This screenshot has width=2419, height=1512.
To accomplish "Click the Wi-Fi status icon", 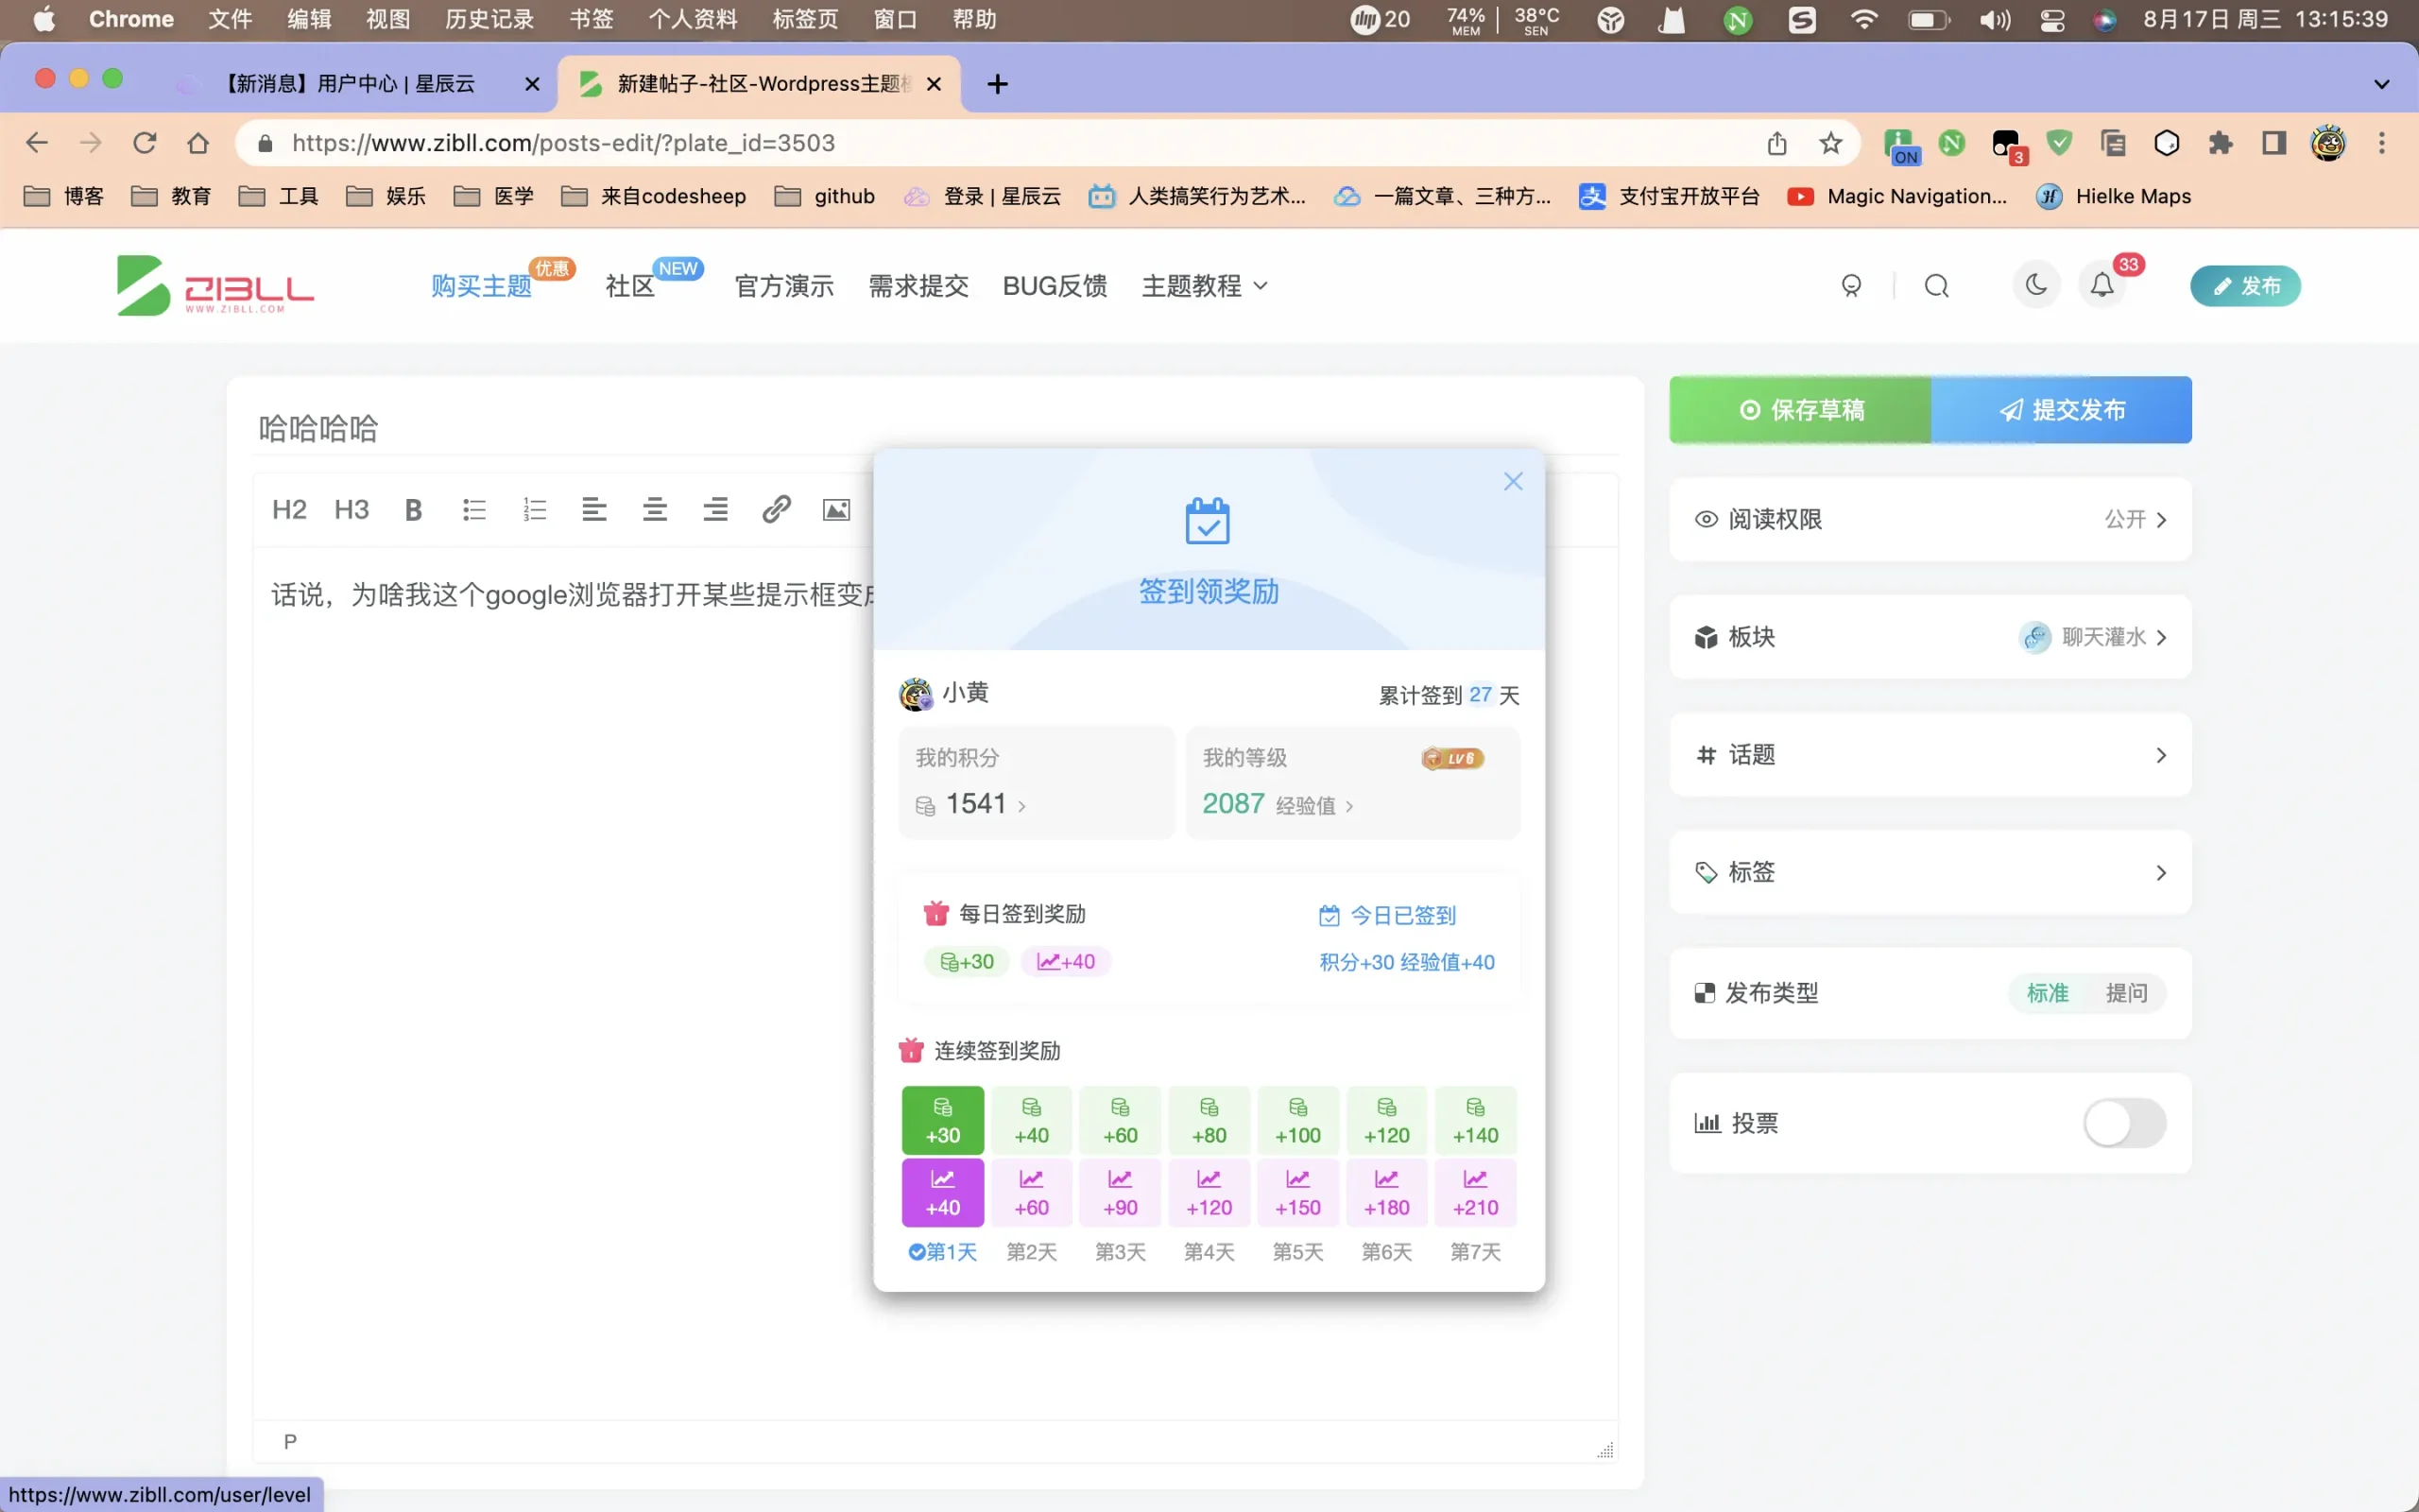I will pyautogui.click(x=1863, y=20).
